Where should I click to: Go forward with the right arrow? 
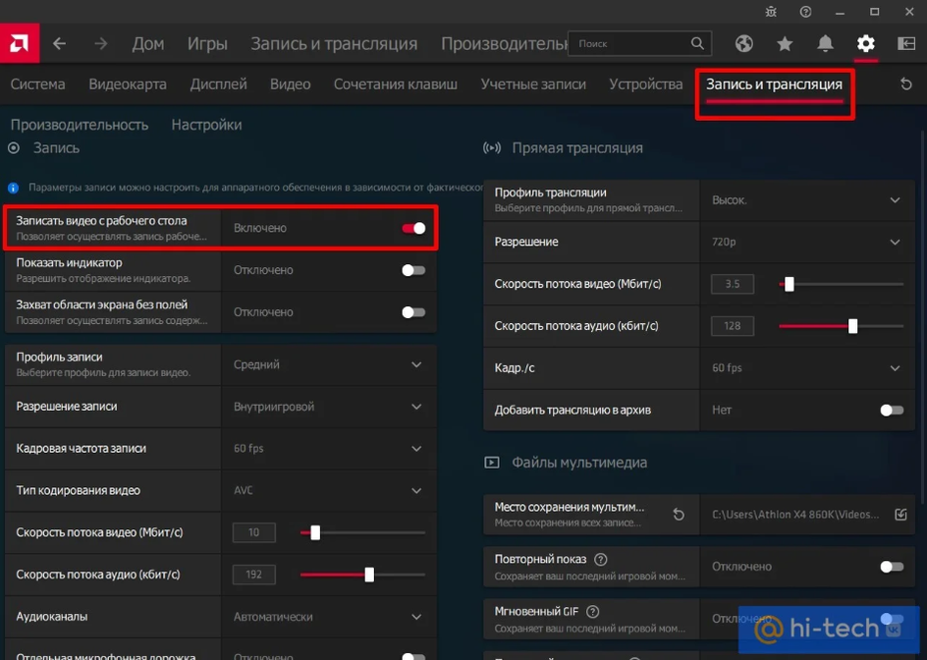pyautogui.click(x=101, y=43)
